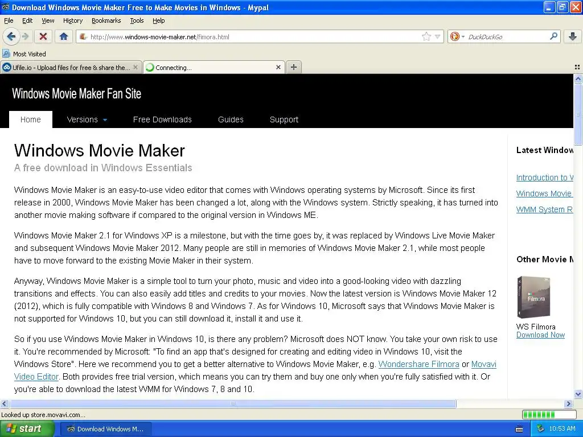Open the History menu
The height and width of the screenshot is (437, 583).
click(73, 20)
